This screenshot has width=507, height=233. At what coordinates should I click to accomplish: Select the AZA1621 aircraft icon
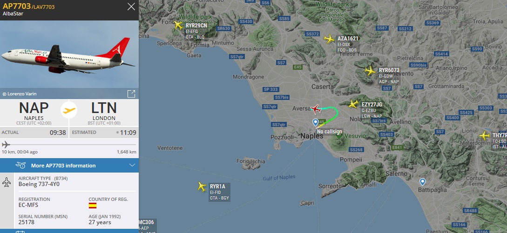[x=329, y=39]
